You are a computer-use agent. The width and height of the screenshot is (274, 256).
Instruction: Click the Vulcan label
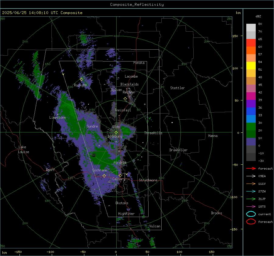click(x=155, y=226)
